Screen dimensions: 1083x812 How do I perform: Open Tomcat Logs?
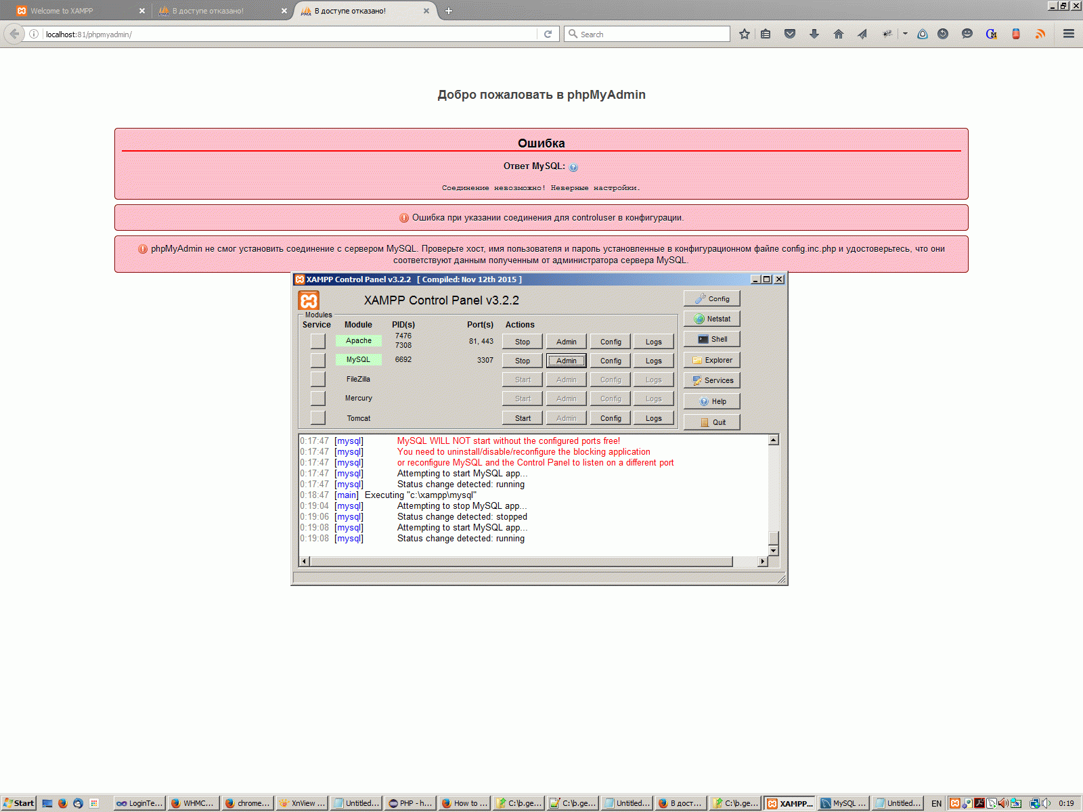tap(654, 418)
